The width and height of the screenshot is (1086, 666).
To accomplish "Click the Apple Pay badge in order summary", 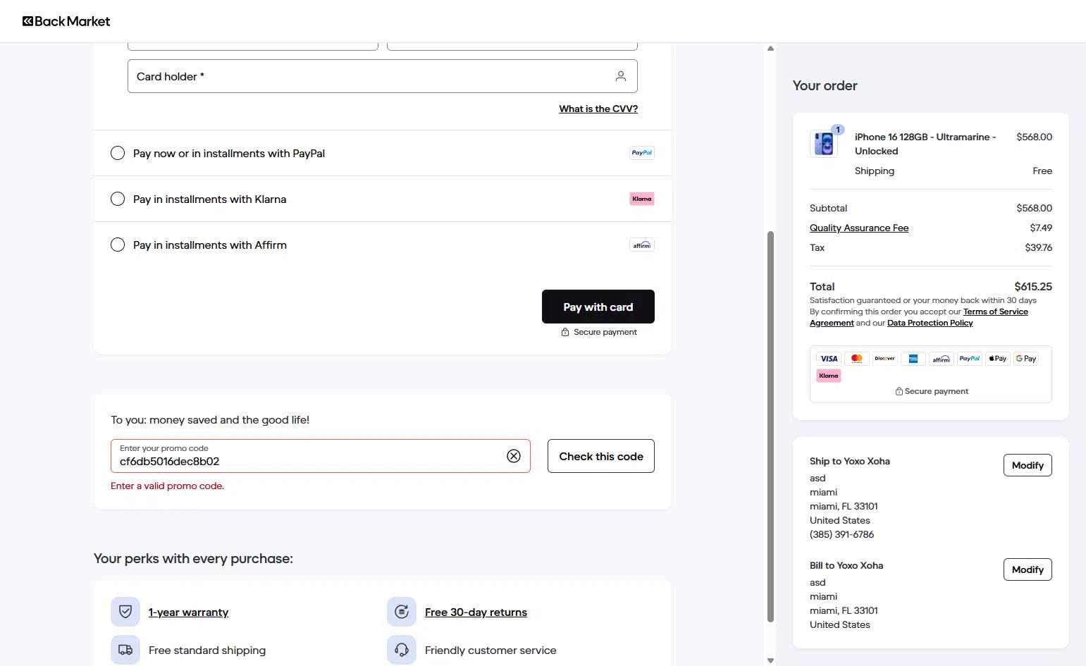I will tap(998, 359).
